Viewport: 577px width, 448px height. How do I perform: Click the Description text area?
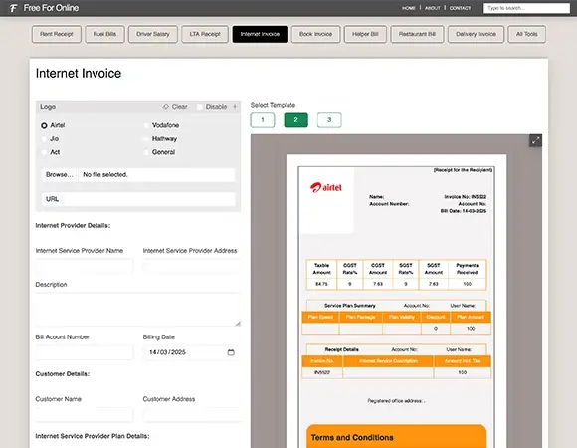pos(138,310)
